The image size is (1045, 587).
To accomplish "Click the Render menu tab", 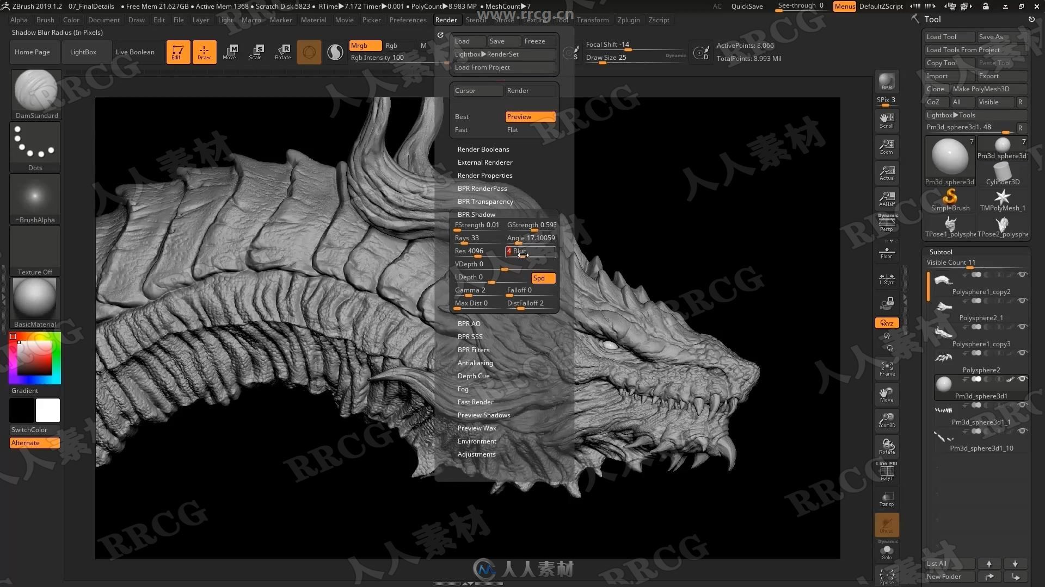I will [x=446, y=20].
